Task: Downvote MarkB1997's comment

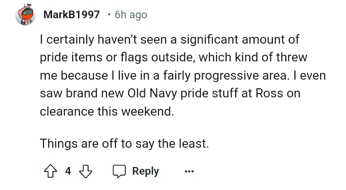Action: coord(85,171)
